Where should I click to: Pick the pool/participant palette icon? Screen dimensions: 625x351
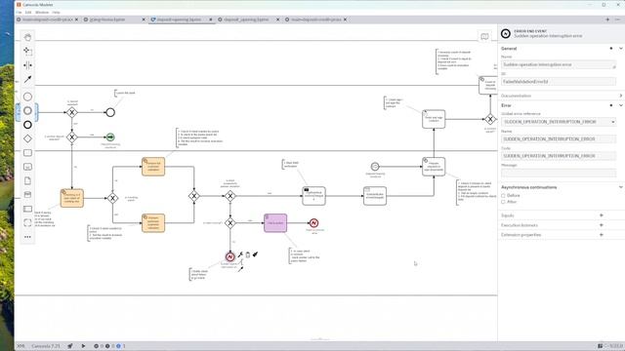pyautogui.click(x=27, y=209)
